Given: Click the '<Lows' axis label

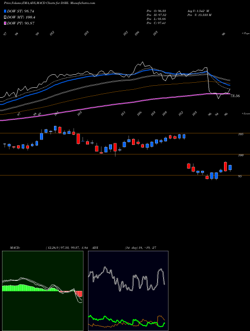Looking at the screenshot, I should tap(245, 113).
